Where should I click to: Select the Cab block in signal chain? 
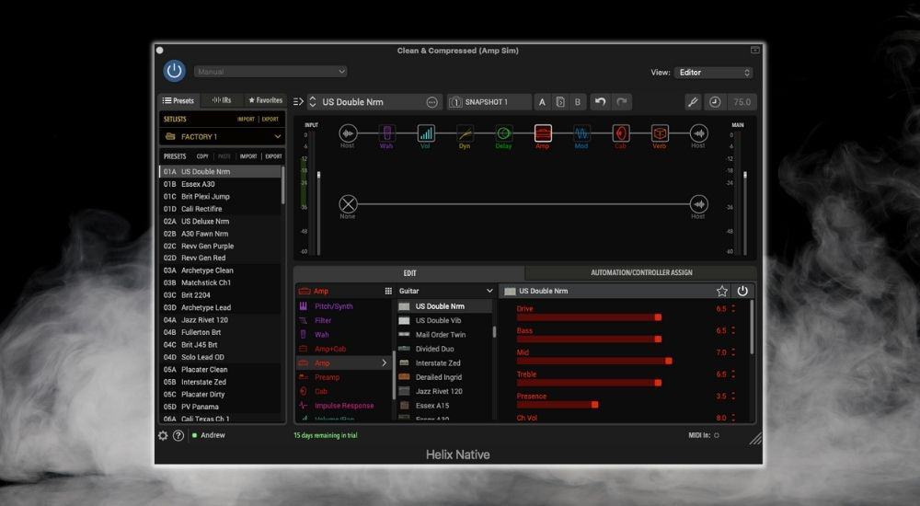click(621, 133)
